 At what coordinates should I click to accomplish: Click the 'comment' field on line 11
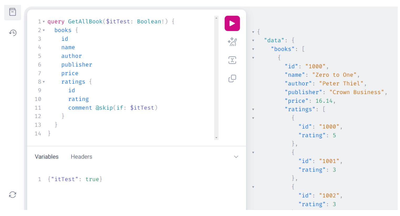[x=80, y=108]
